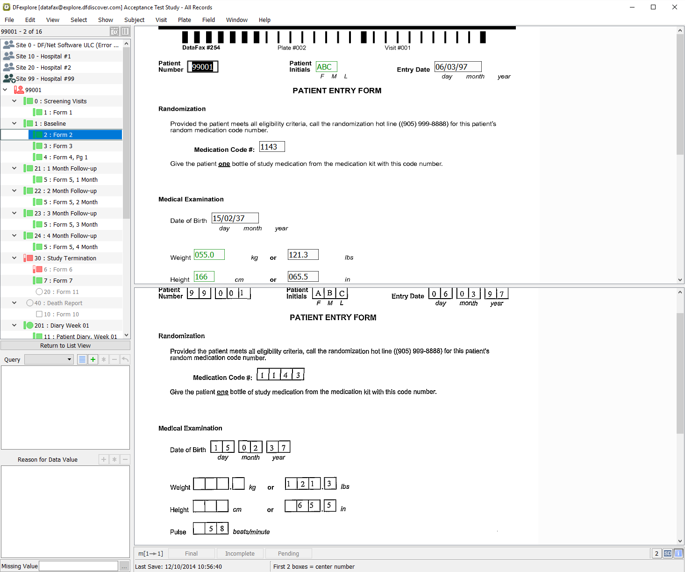Click the blue info icon at bottom right

(678, 553)
